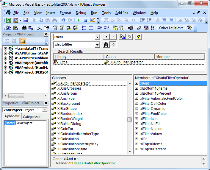
Task: Select xlTop10Items in Members list
Action: click(151, 144)
